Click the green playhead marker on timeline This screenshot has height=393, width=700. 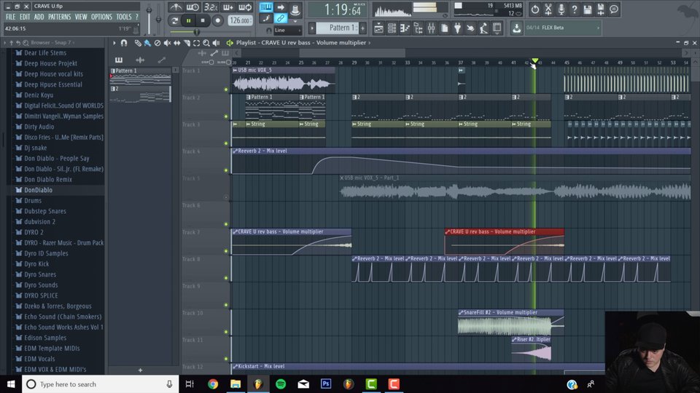[x=534, y=60]
